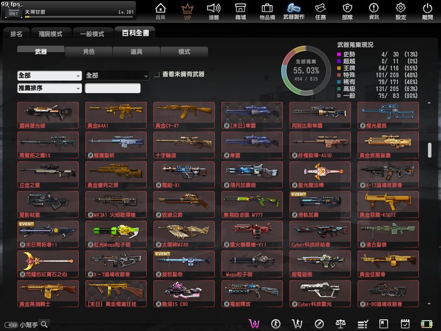The image size is (441, 331).
Task: Open the VIP crown icon
Action: 188,11
